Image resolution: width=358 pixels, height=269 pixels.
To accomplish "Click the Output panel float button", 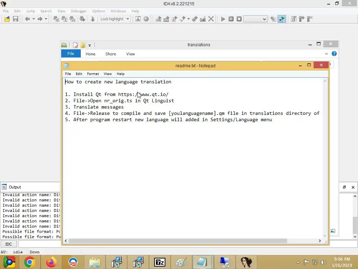I will [x=344, y=187].
